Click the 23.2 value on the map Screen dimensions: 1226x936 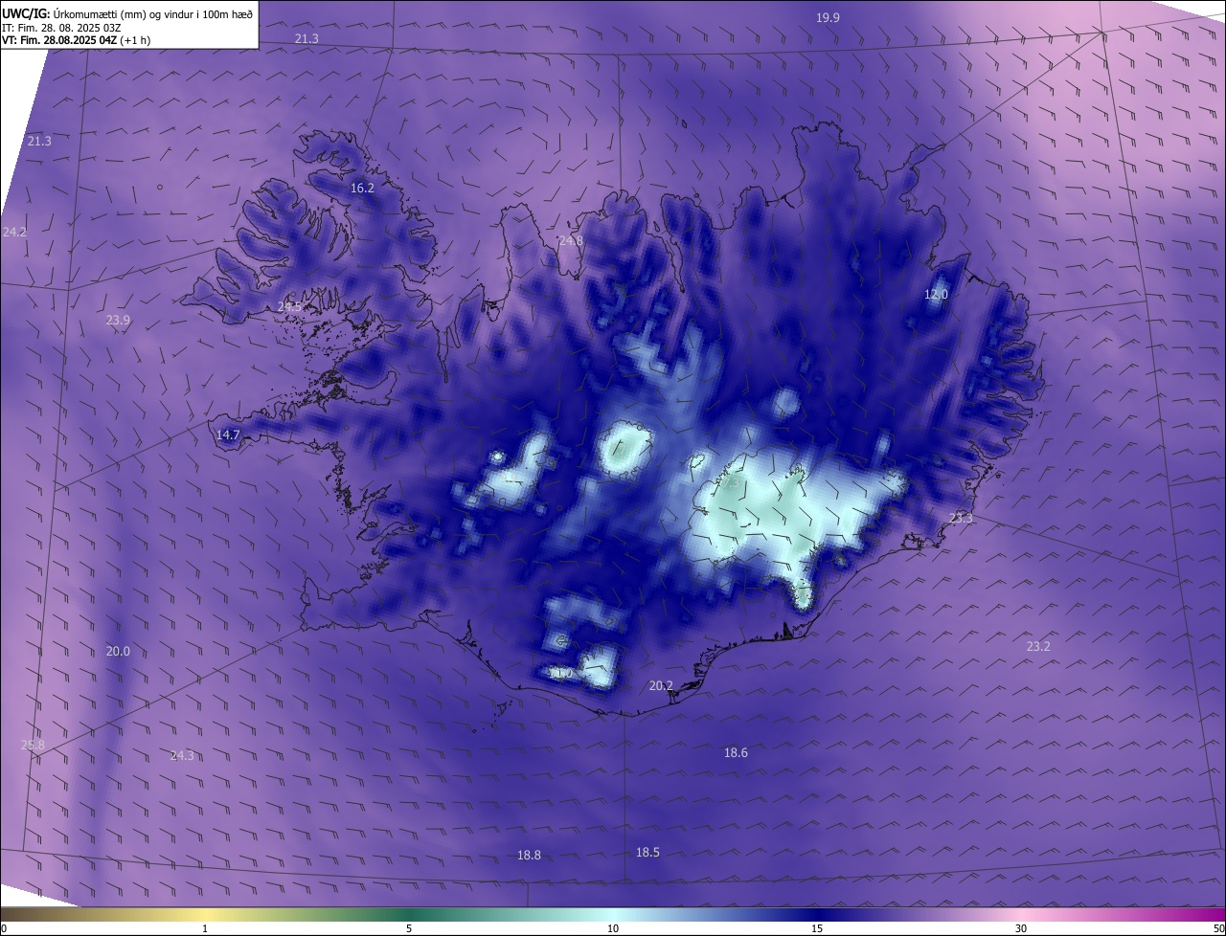point(1038,646)
